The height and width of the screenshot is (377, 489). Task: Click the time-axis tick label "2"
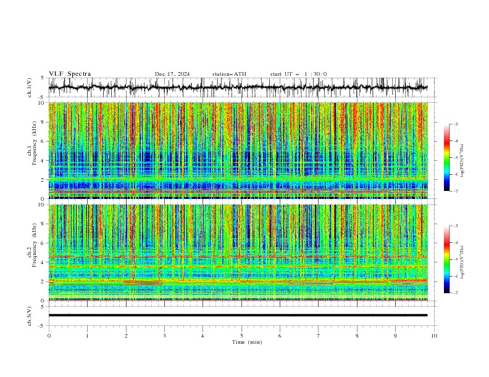(x=126, y=336)
